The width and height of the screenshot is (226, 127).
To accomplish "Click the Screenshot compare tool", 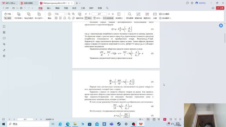I will pos(147,16).
